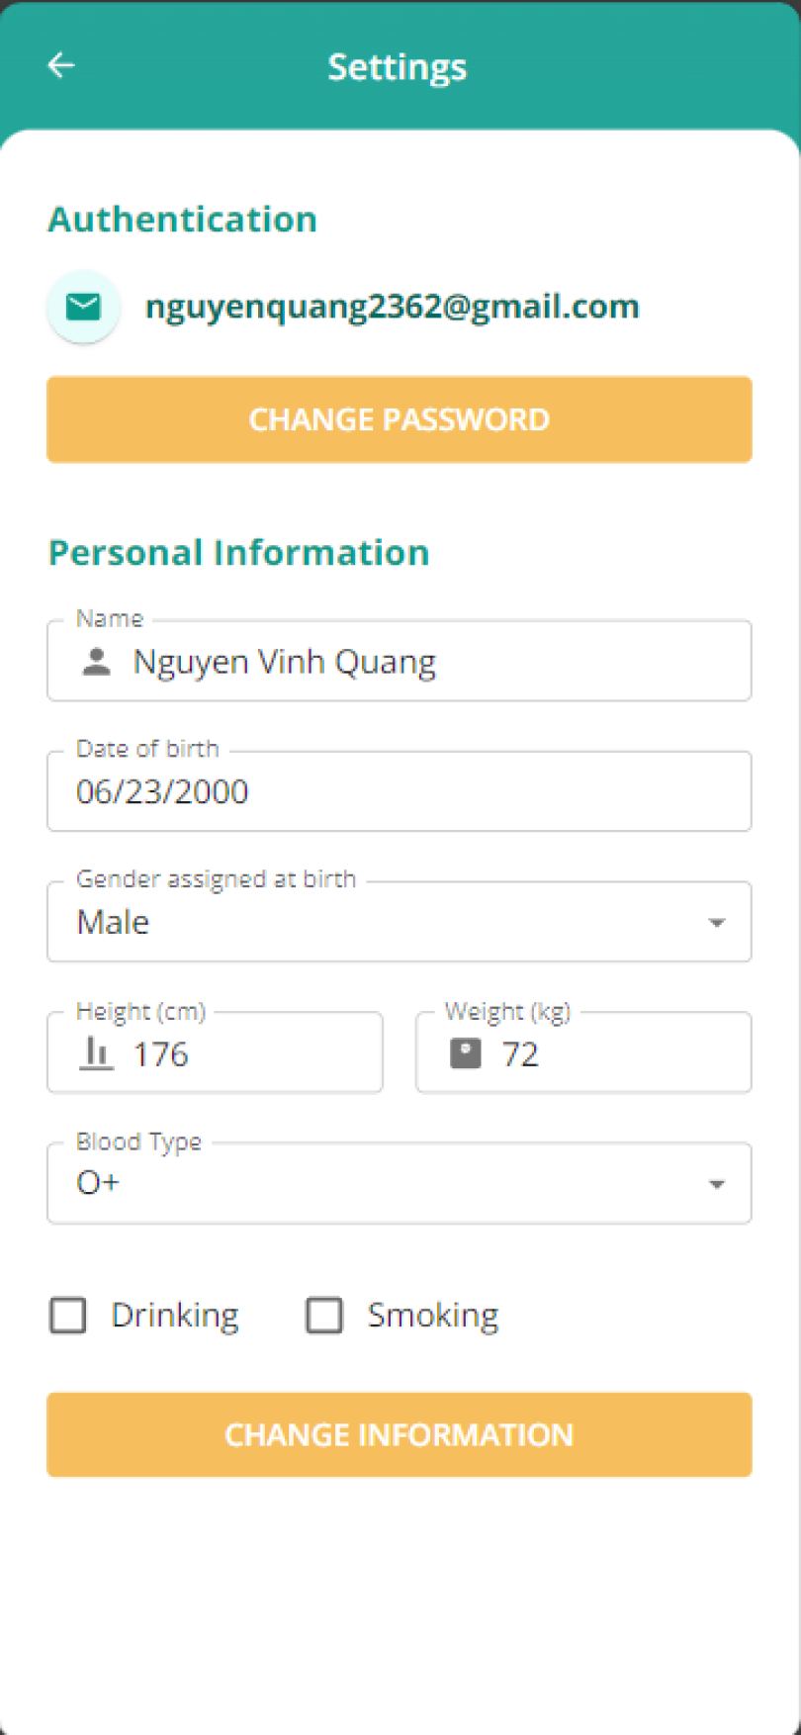Screen dimensions: 801x1735
Task: Click the account email address text
Action: (x=392, y=307)
